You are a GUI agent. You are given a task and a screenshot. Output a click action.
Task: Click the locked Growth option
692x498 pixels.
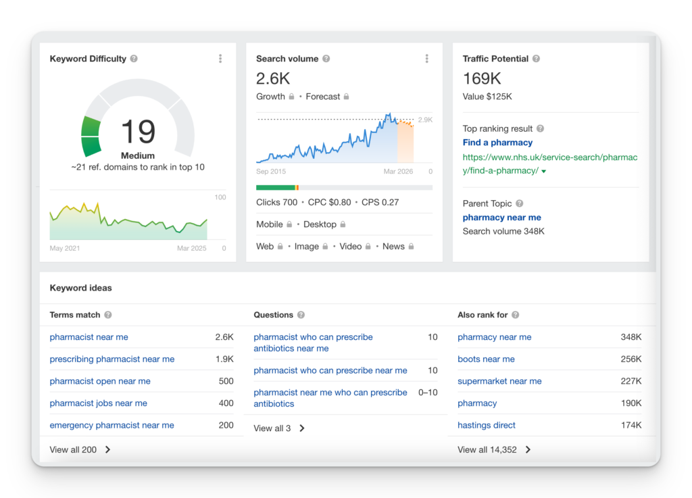pos(275,97)
